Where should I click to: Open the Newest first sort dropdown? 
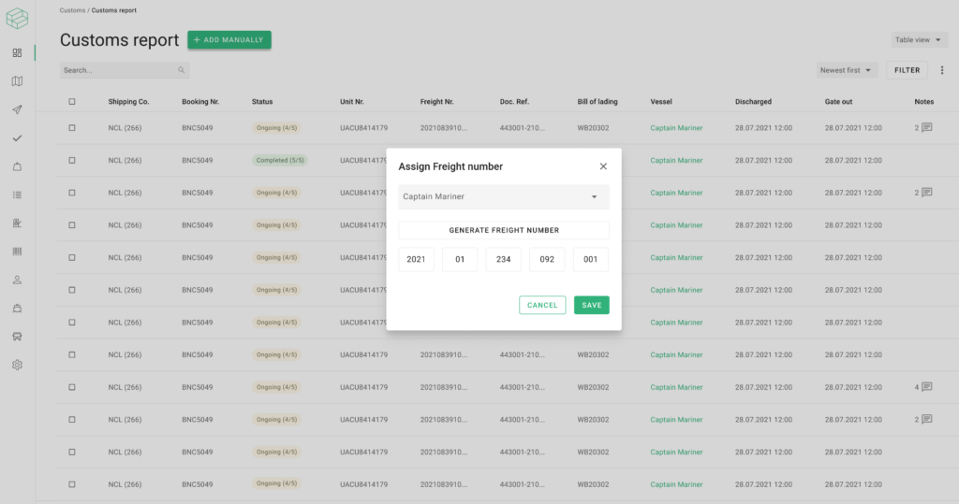(847, 70)
